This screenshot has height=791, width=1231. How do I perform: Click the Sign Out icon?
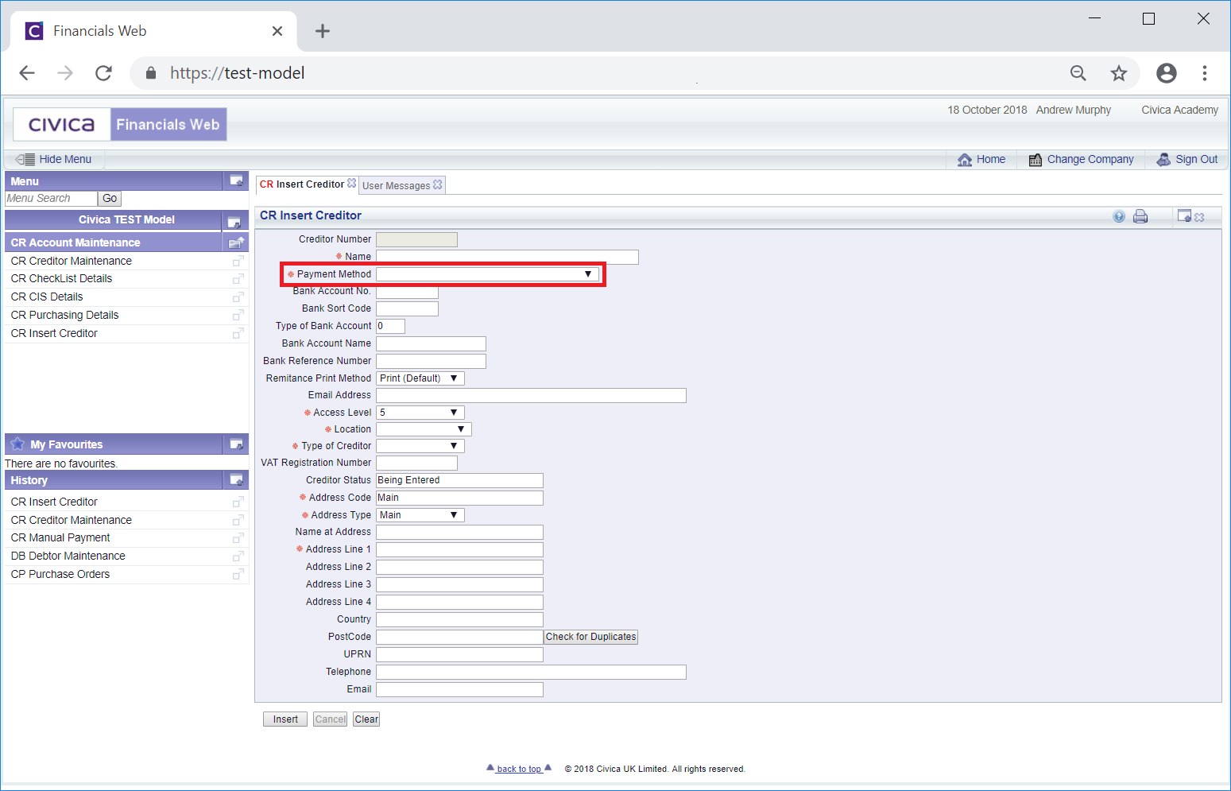click(x=1163, y=159)
